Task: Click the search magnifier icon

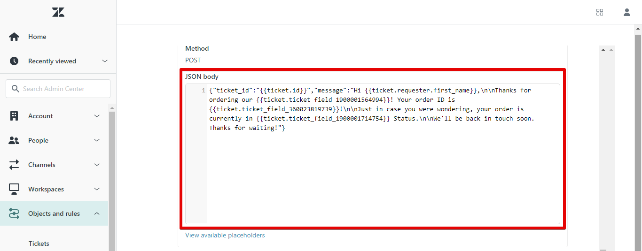Action: (x=15, y=89)
